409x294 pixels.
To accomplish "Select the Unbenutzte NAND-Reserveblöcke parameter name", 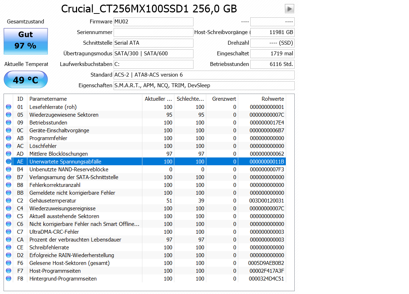I will tap(69, 170).
